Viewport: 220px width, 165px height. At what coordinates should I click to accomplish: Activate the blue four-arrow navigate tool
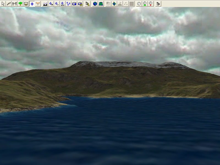pos(32,4)
